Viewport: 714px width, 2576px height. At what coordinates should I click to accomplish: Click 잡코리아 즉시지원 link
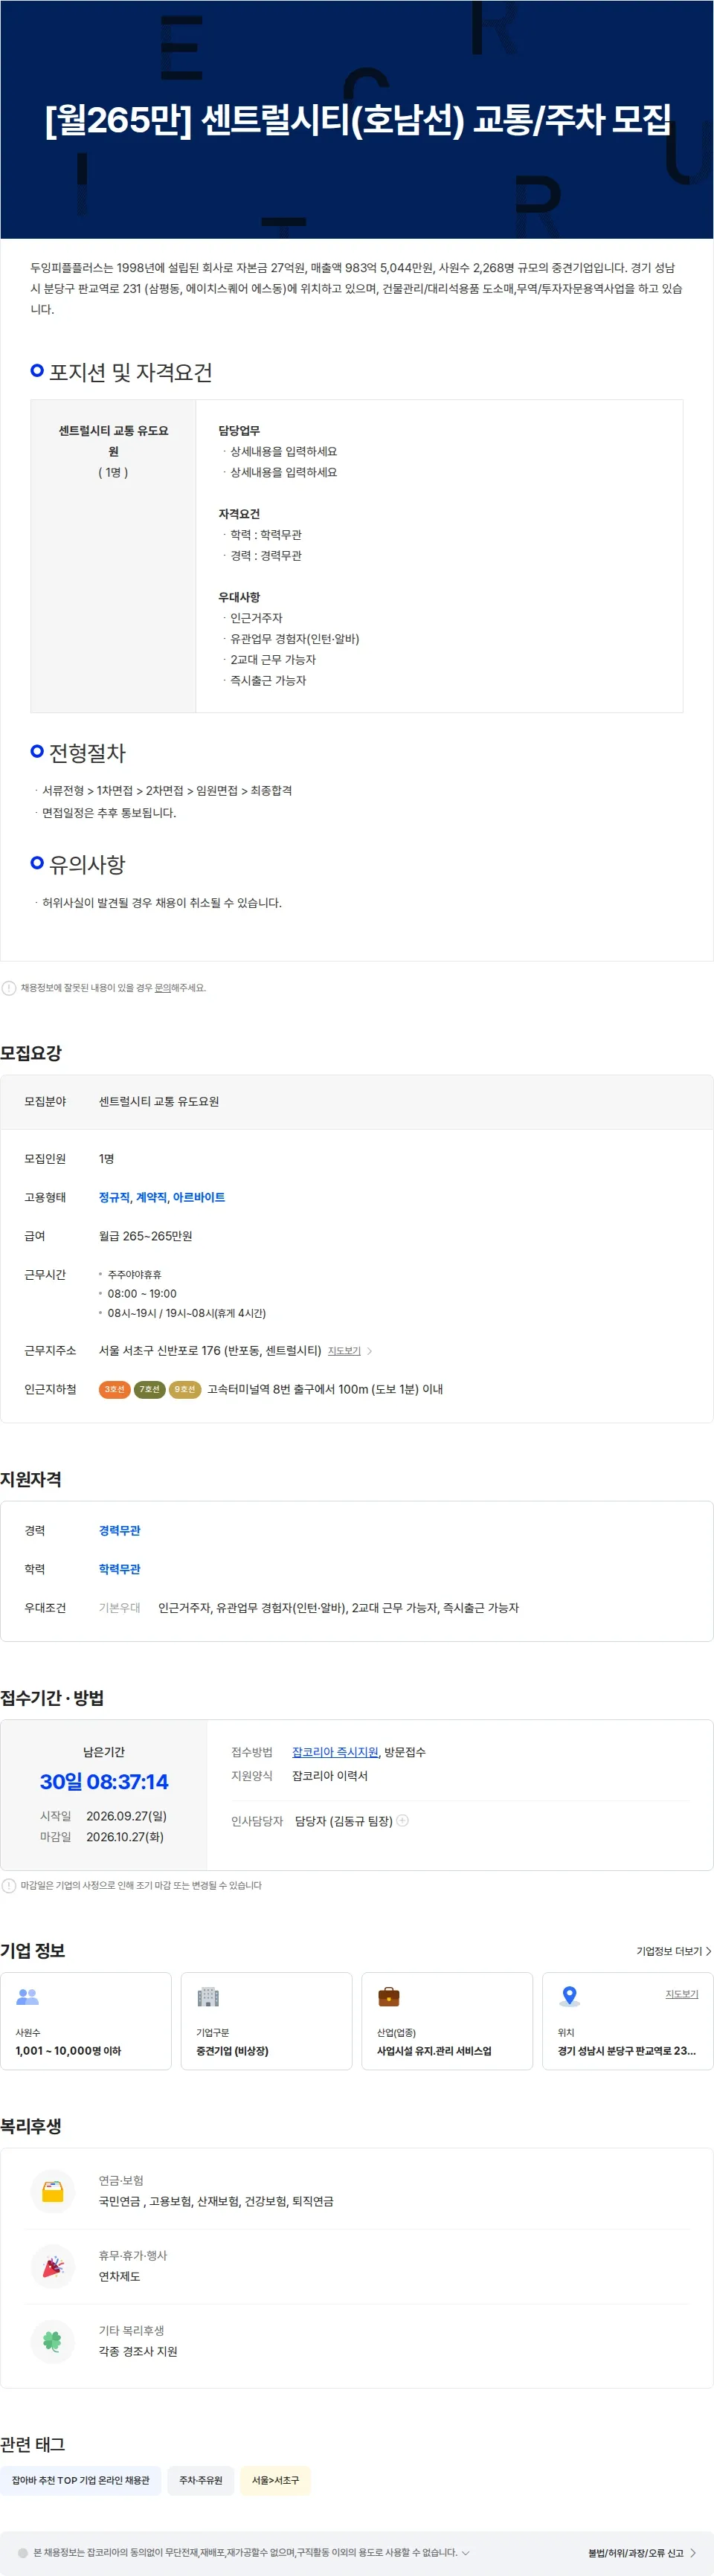click(335, 1752)
